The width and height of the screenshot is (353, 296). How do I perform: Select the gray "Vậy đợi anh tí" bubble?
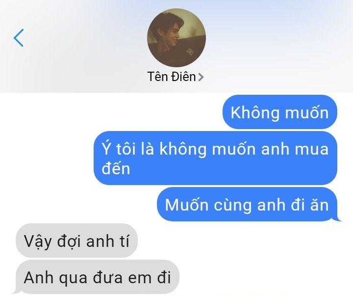(76, 241)
